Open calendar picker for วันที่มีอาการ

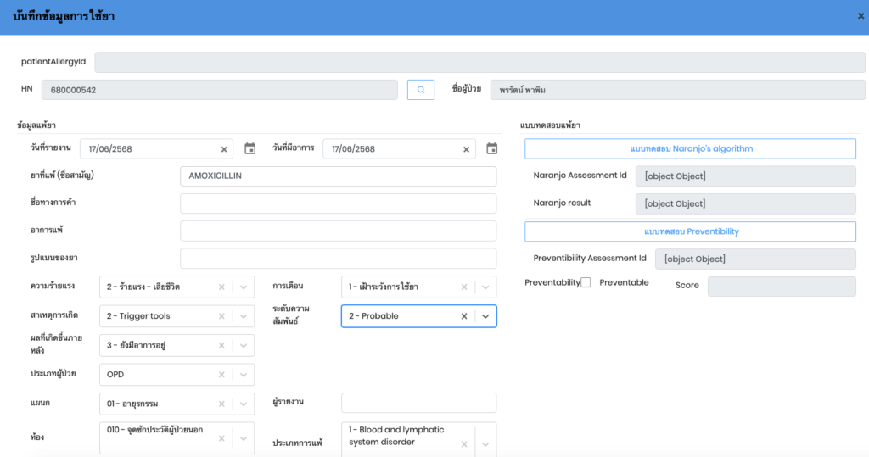point(491,149)
